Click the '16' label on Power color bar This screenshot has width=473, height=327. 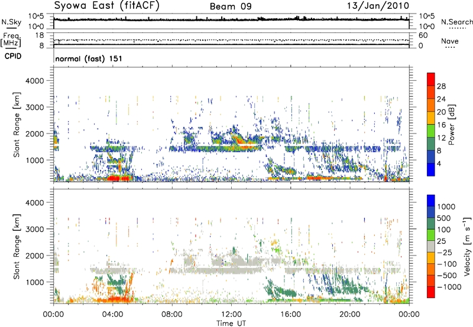(x=441, y=125)
